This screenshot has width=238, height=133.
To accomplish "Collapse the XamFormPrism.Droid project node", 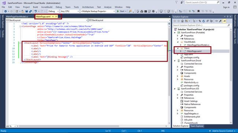I will (x=175, y=60).
